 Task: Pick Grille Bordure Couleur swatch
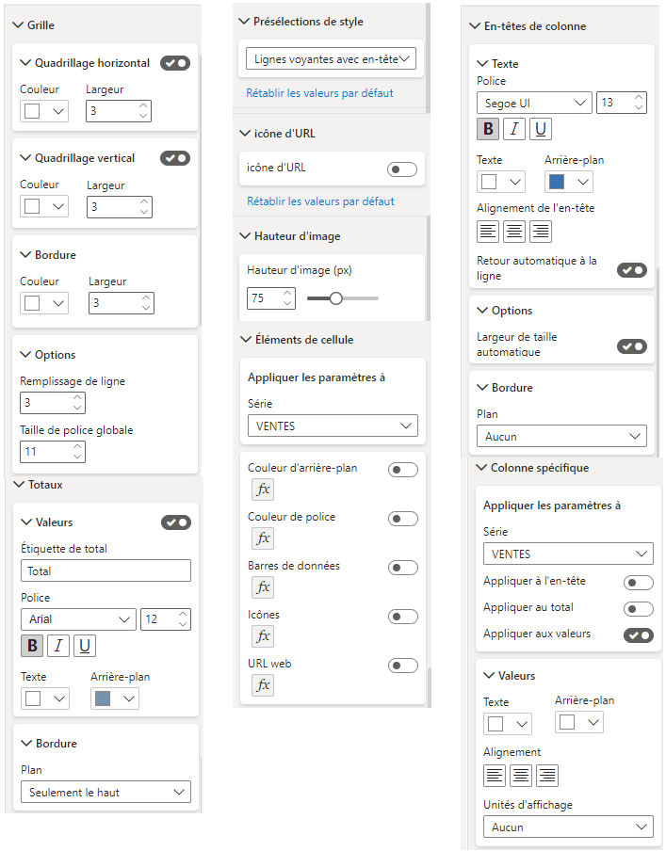33,303
